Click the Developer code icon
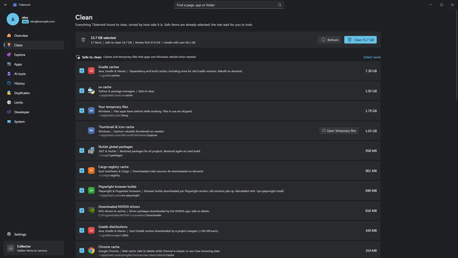 coord(9,112)
